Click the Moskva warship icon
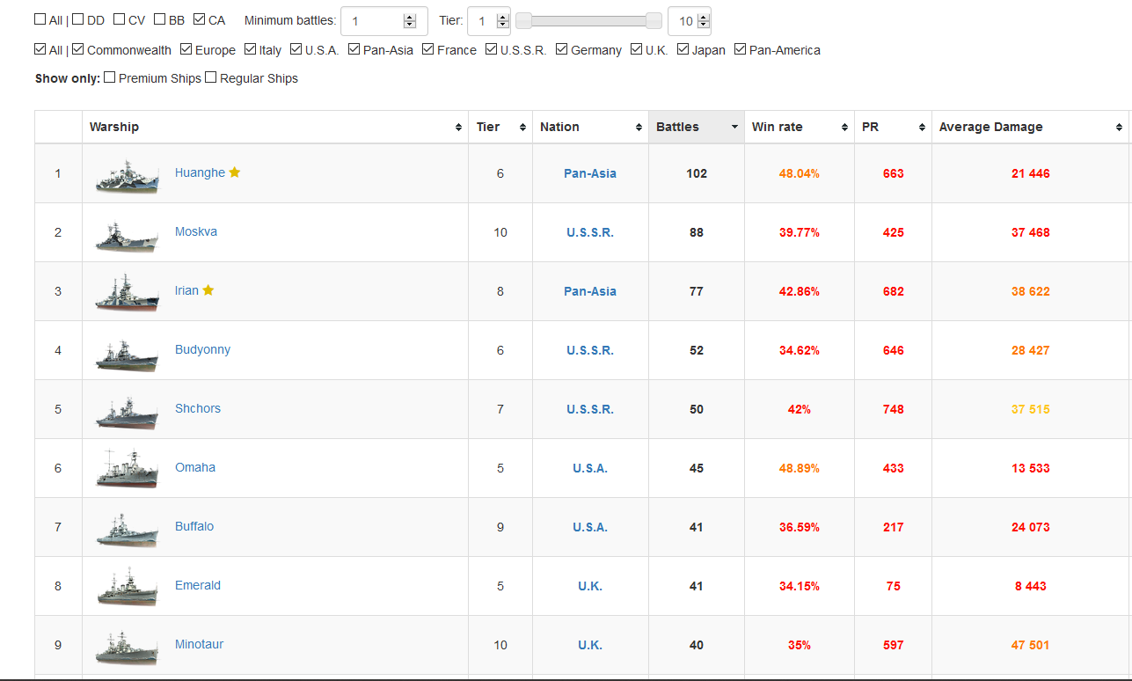1132x681 pixels. (x=128, y=235)
